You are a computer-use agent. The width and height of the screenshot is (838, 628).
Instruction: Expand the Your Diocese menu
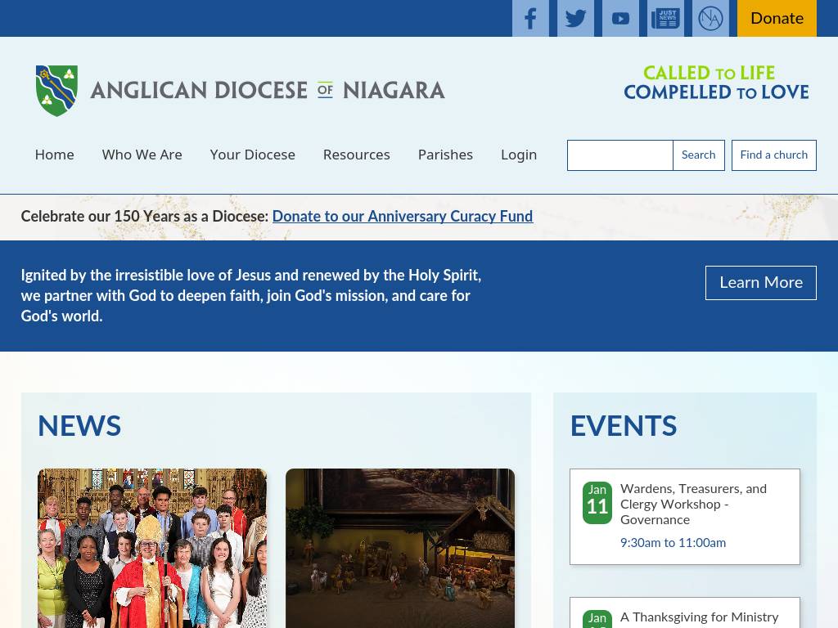pyautogui.click(x=252, y=155)
